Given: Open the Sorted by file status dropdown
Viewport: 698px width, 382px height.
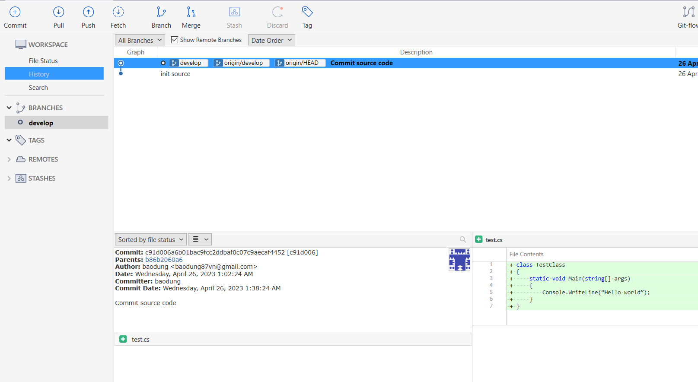Looking at the screenshot, I should click(x=150, y=239).
